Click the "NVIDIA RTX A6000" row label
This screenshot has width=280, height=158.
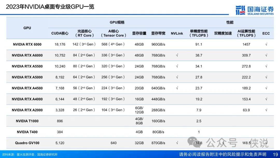tap(27, 55)
